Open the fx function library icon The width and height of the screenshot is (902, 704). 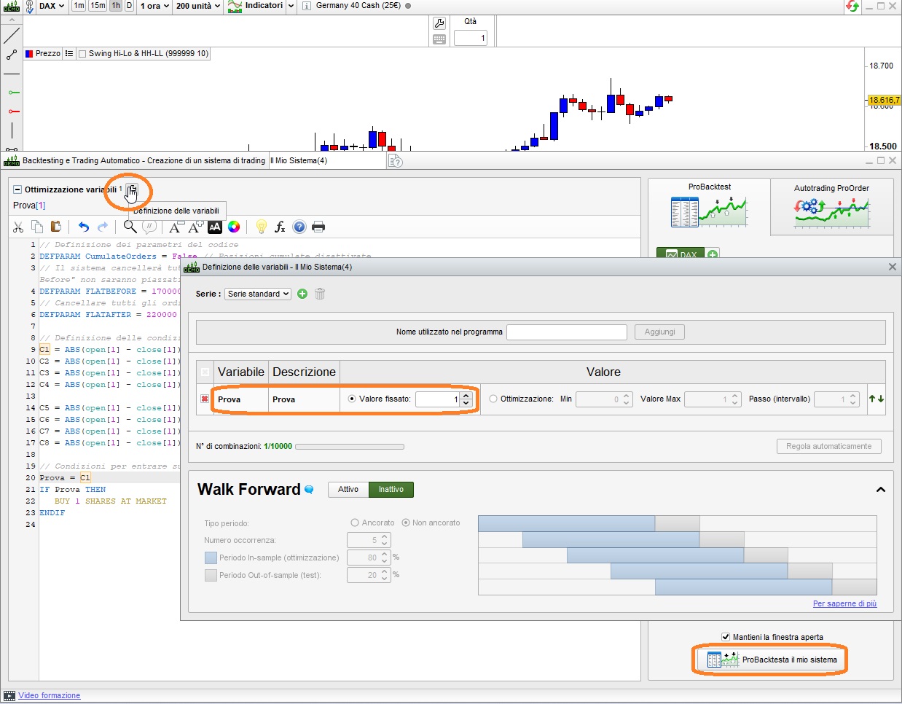tap(280, 227)
